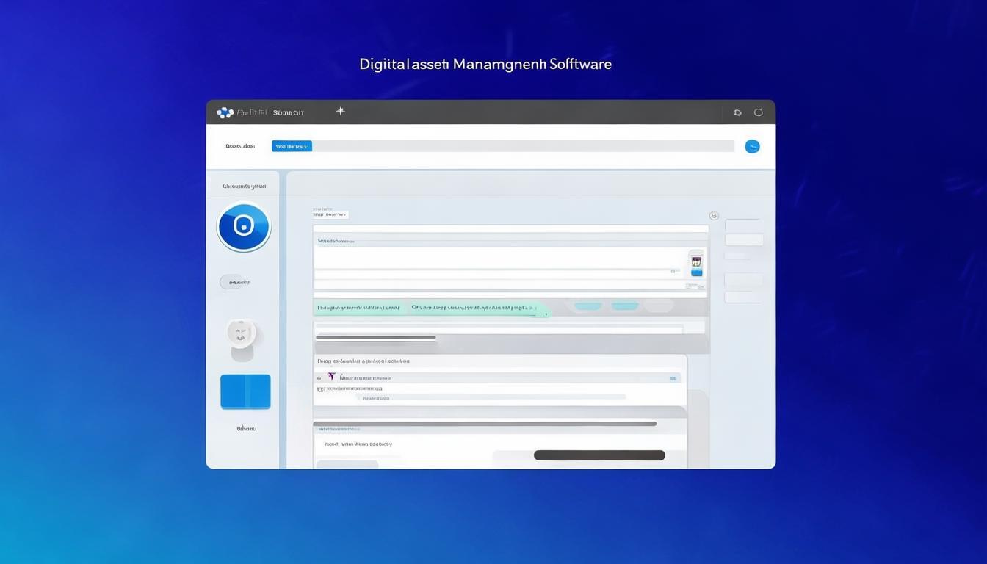Open the blue rectangular tile in sidebar

tap(245, 391)
